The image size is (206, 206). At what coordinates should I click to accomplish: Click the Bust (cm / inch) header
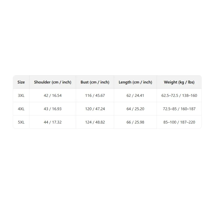click(x=95, y=82)
